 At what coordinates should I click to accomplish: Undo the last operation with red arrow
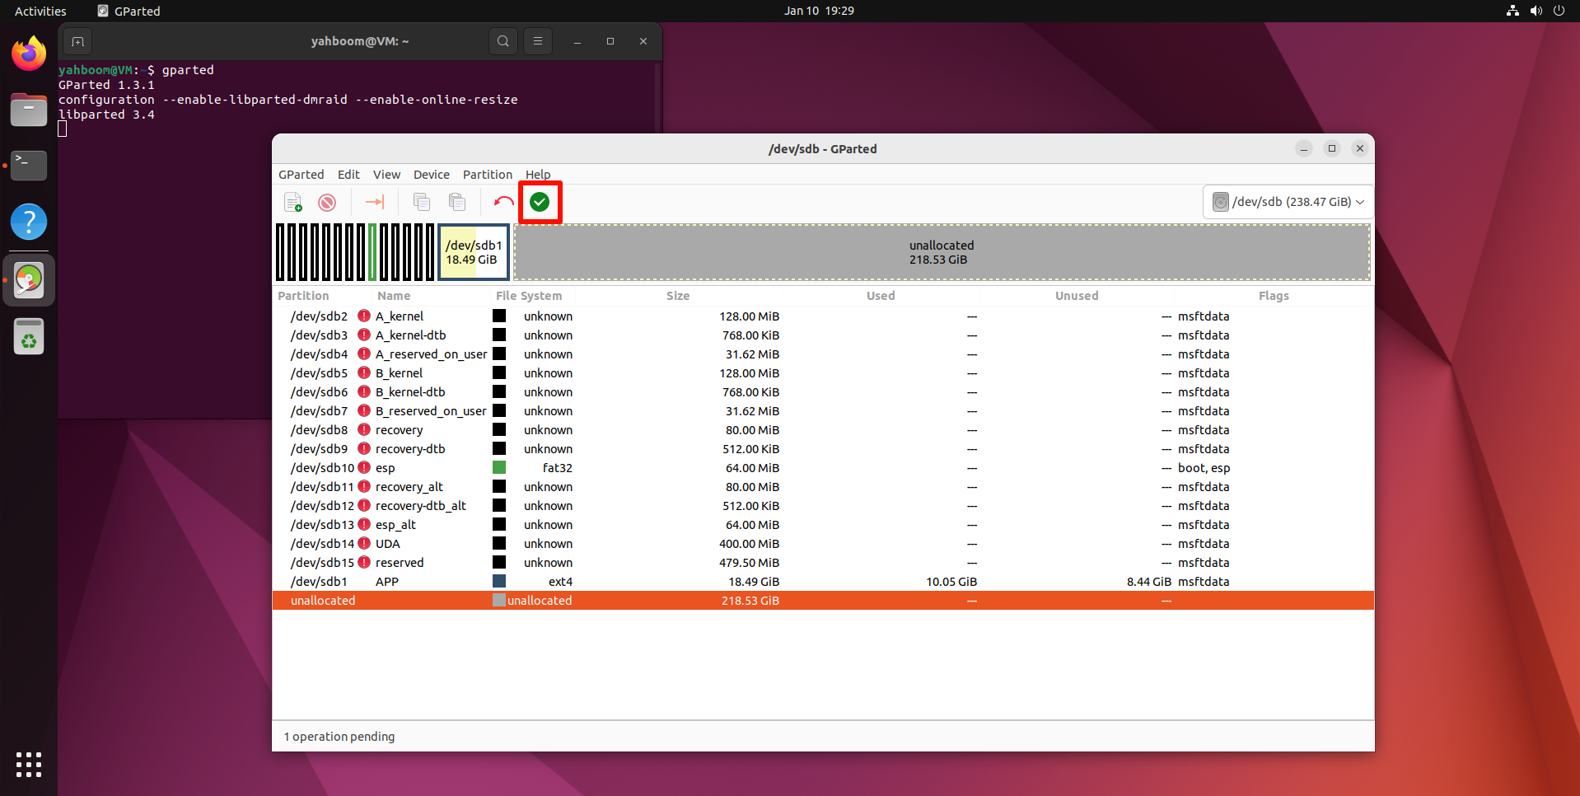(x=503, y=202)
